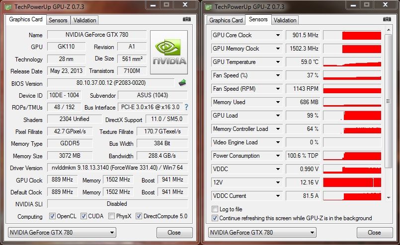This screenshot has height=245, width=400.
Task: Click the BIOS save chip icon
Action: pos(182,83)
